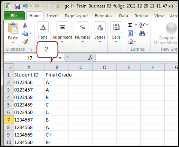
Task: Open the File tab
Action: coord(14,16)
